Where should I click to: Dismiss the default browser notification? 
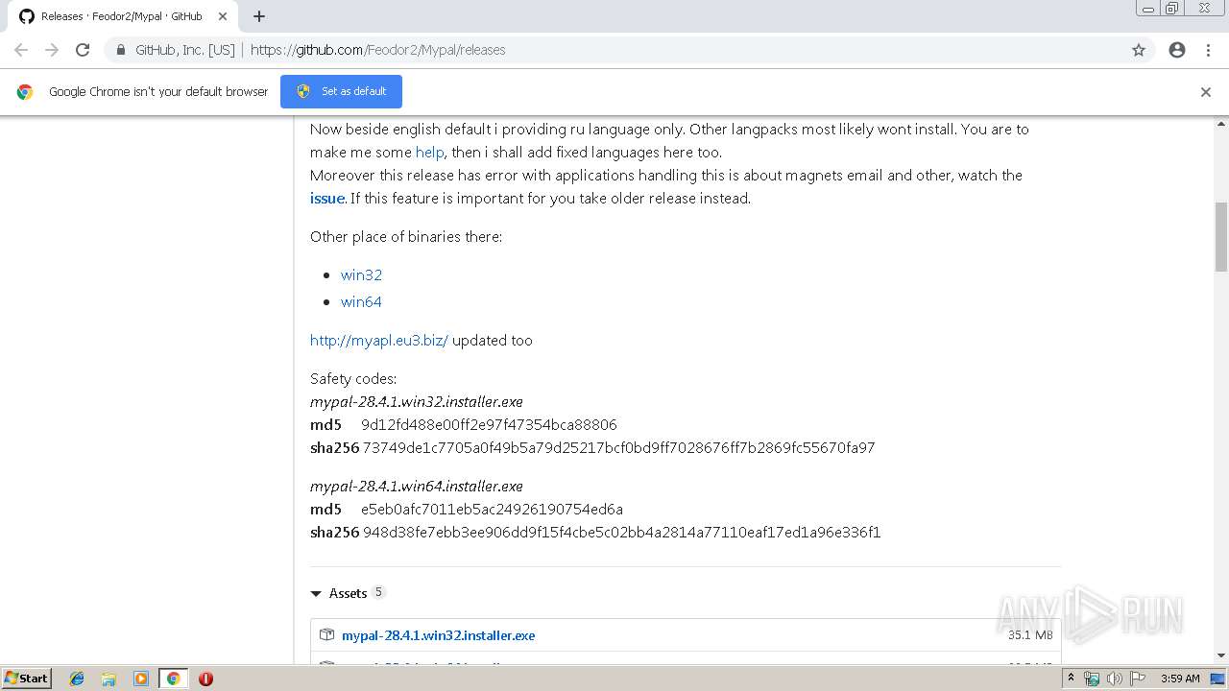[x=1205, y=92]
